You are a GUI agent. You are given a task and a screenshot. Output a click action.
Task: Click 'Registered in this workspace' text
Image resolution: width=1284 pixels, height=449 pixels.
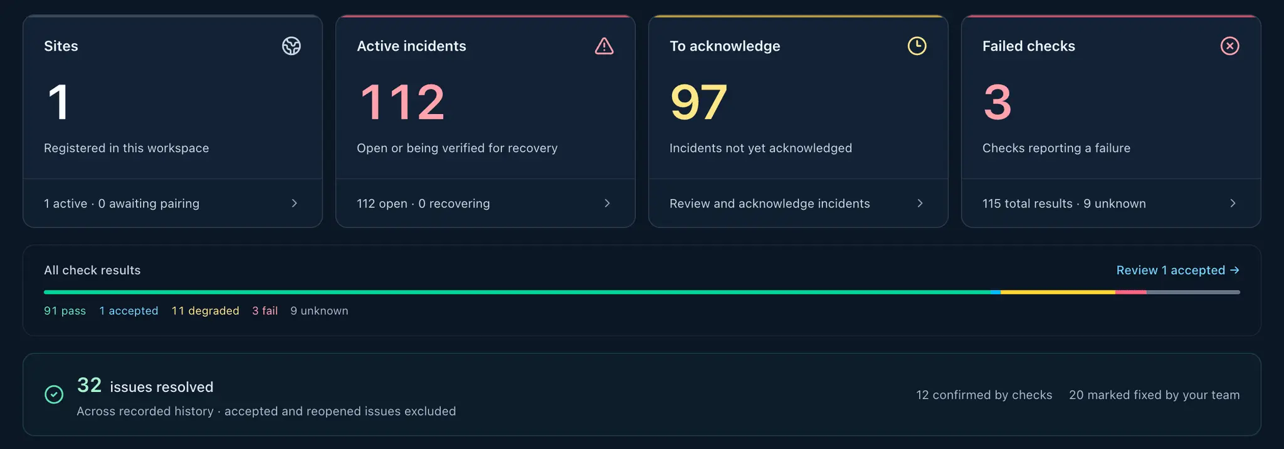coord(127,148)
